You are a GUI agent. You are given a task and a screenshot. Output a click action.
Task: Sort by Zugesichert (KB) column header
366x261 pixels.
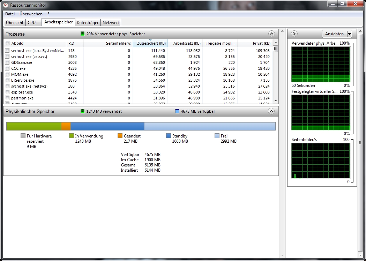[150, 43]
